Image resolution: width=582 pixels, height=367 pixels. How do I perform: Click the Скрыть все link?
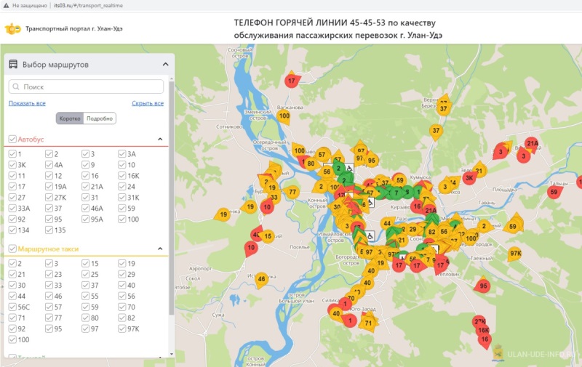(x=147, y=103)
